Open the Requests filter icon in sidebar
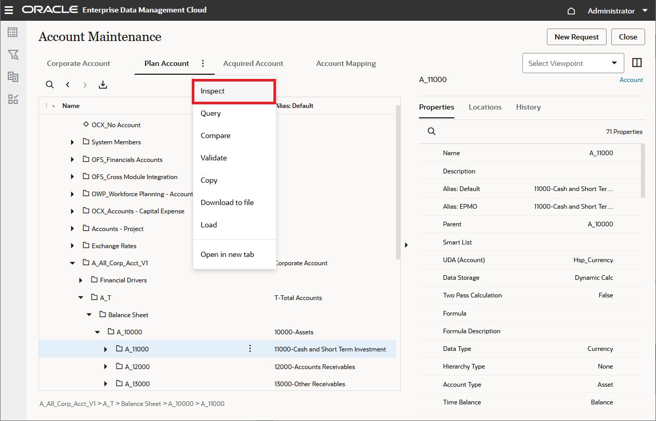Image resolution: width=656 pixels, height=421 pixels. 13,55
